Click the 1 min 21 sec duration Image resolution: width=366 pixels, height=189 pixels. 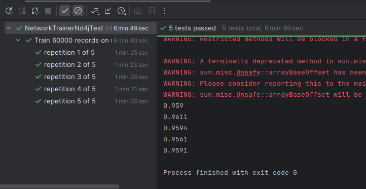[x=132, y=89]
